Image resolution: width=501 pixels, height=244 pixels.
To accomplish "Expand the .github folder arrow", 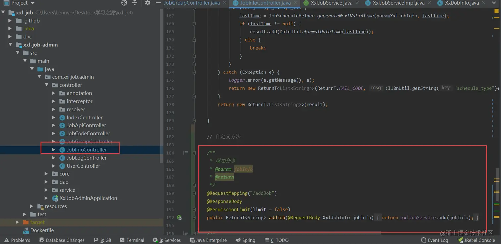I will [10, 21].
